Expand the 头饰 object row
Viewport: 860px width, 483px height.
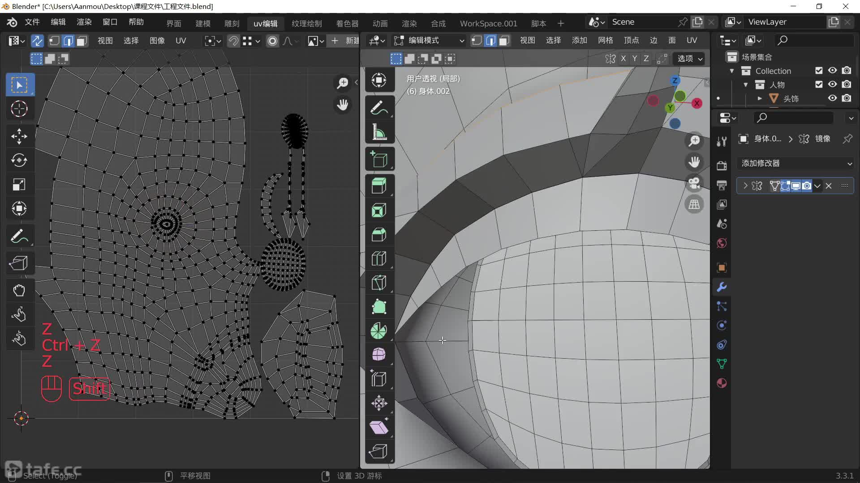pos(760,98)
